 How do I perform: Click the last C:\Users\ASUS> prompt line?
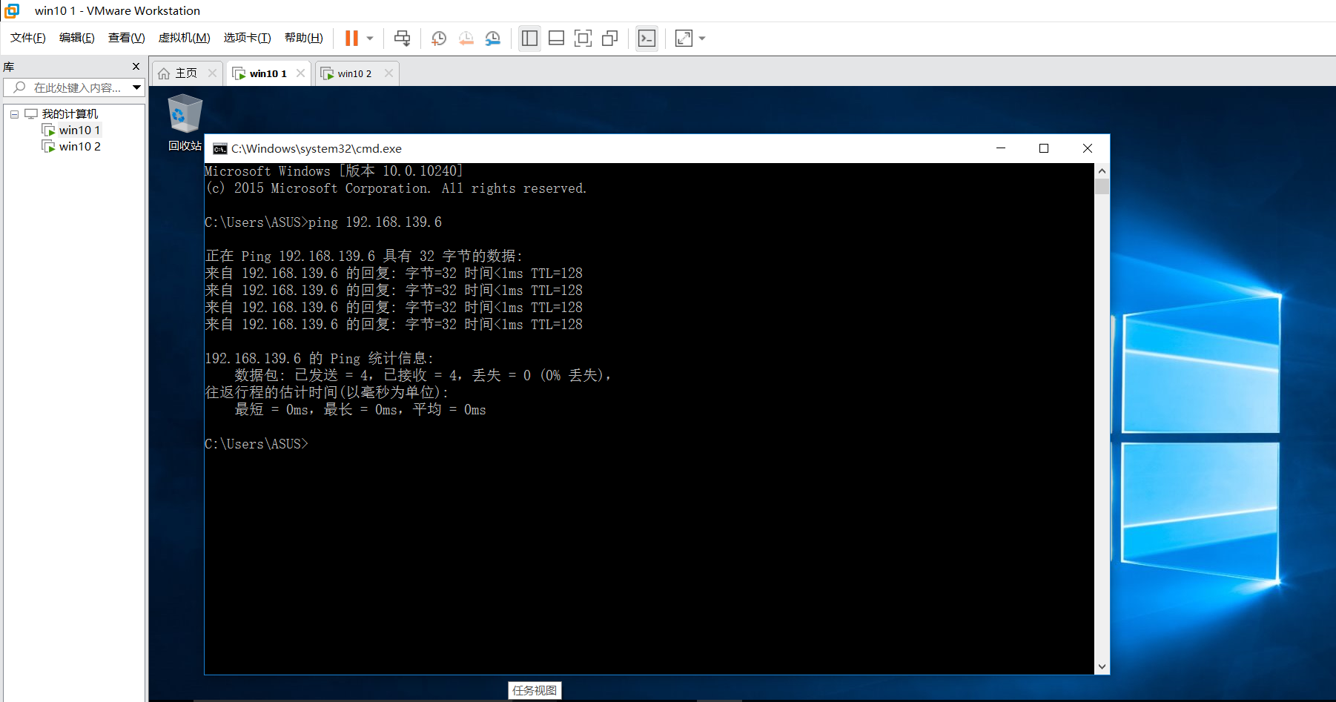[257, 444]
